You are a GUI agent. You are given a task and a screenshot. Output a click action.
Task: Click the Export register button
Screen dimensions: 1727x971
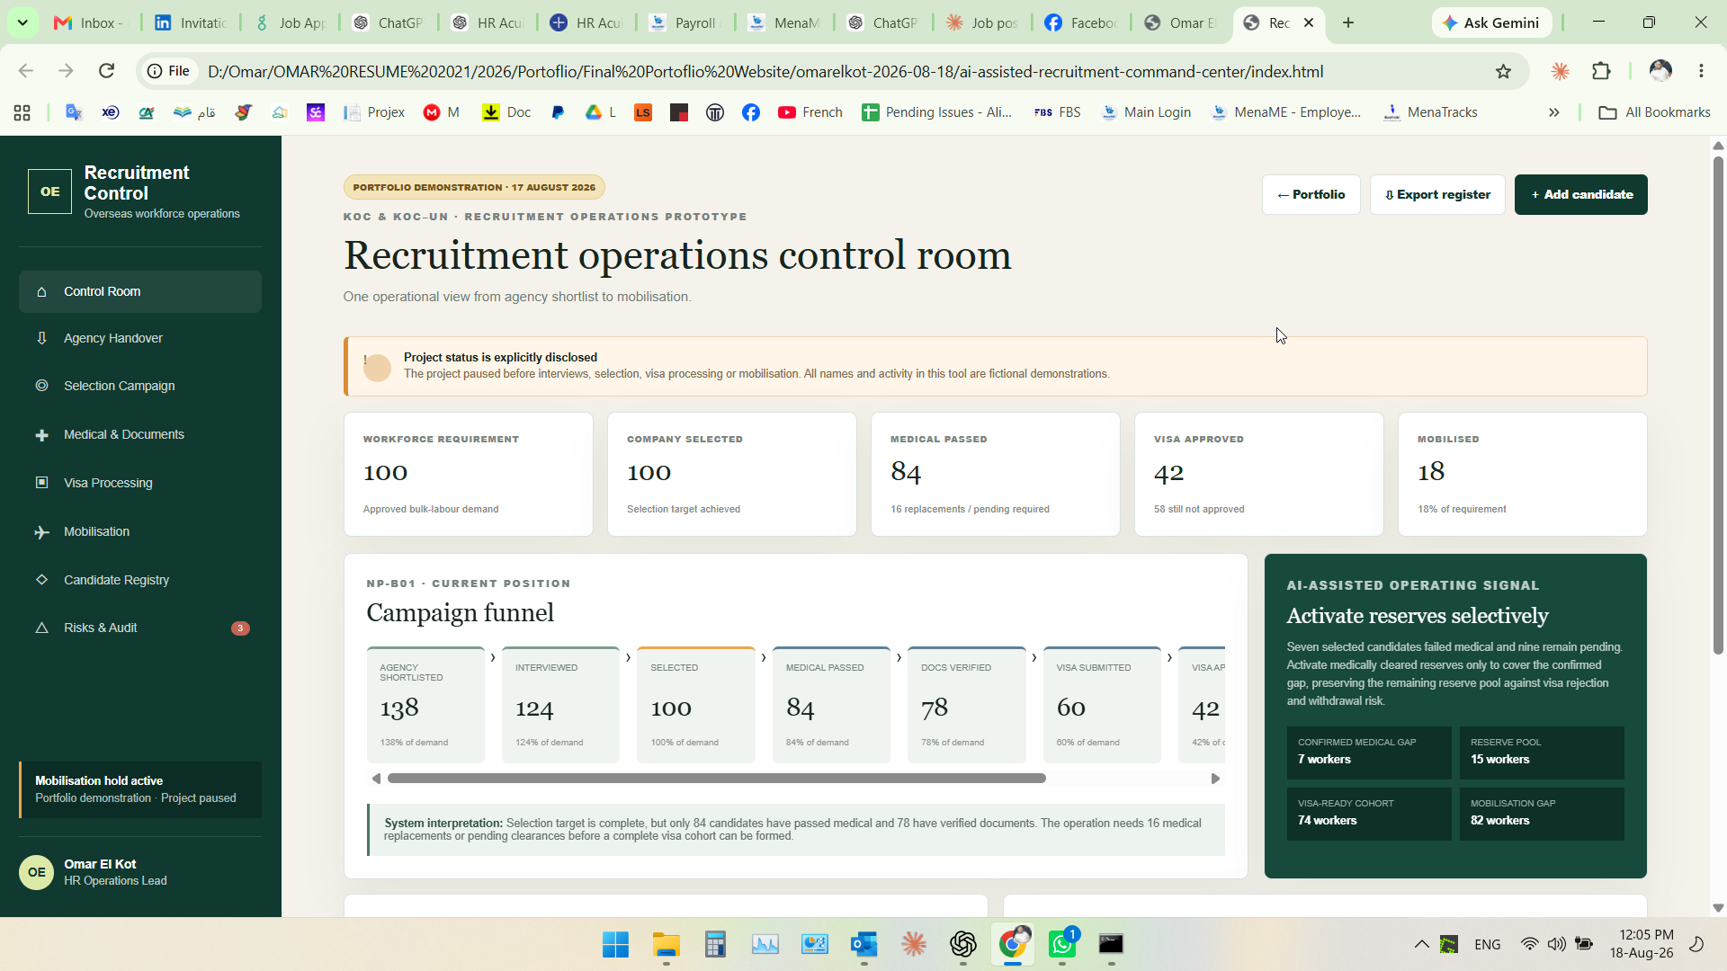point(1437,194)
